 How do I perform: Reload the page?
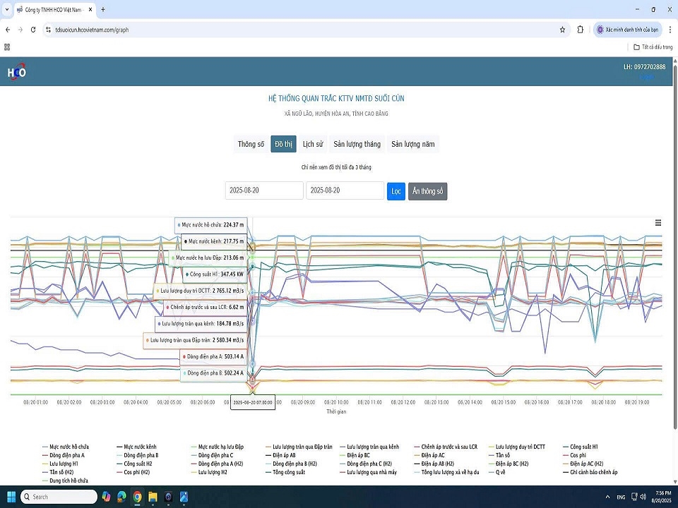point(32,30)
